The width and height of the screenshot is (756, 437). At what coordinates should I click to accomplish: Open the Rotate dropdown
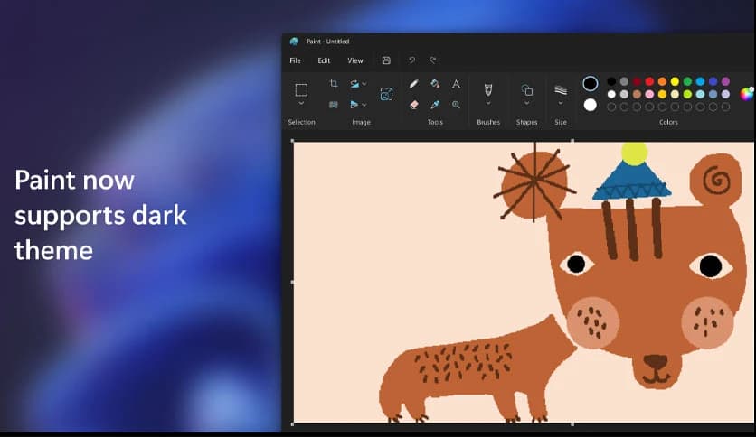358,84
